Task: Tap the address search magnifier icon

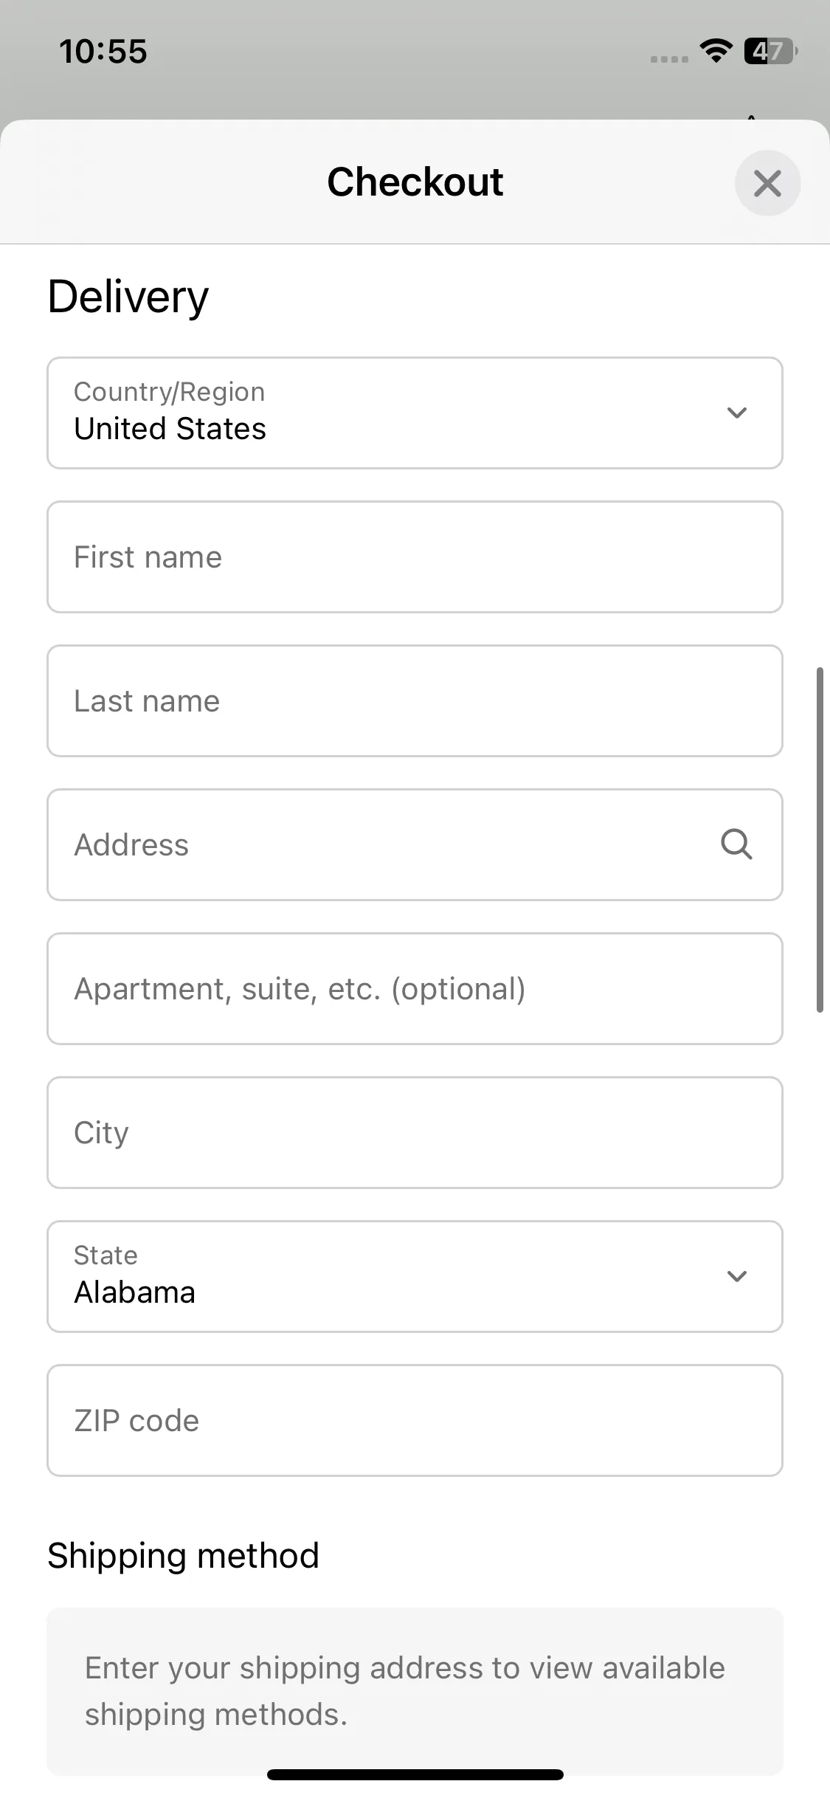Action: (x=736, y=844)
